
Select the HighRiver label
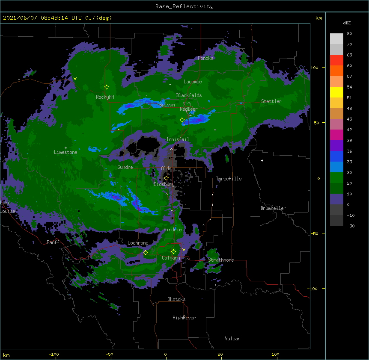184,318
